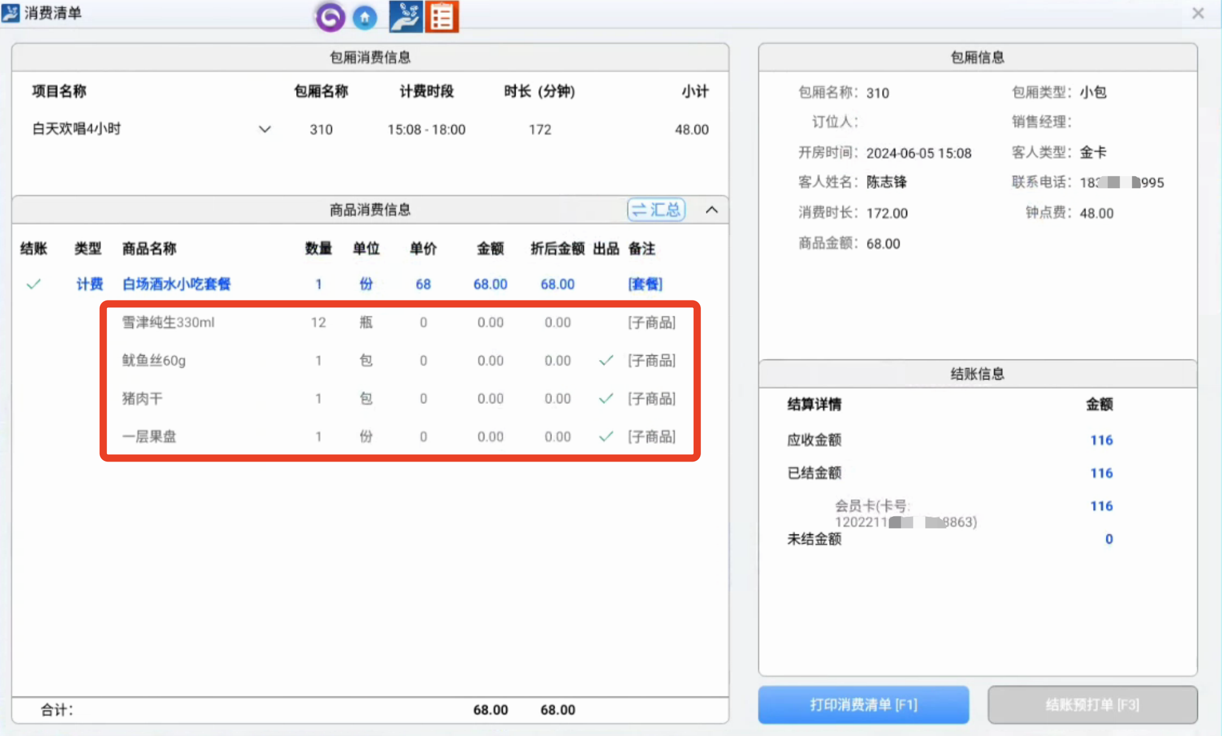This screenshot has width=1222, height=736.
Task: Click the 计费 type label
Action: [x=89, y=284]
